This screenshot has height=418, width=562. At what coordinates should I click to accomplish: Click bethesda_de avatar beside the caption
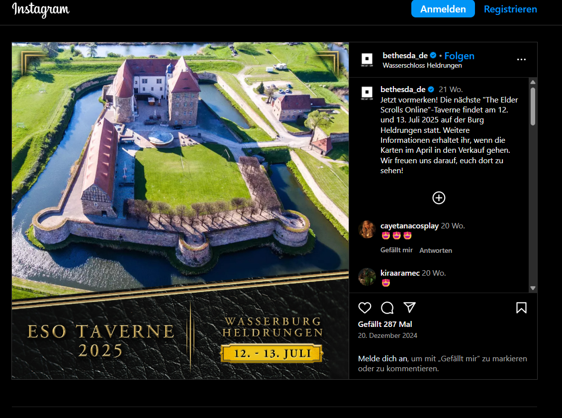(367, 93)
